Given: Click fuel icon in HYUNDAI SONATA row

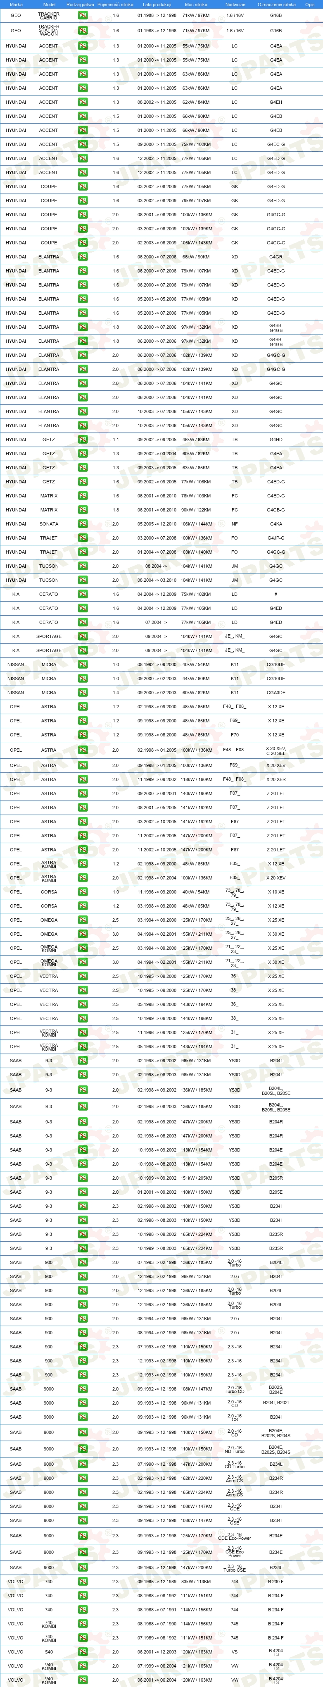Looking at the screenshot, I should click(82, 524).
